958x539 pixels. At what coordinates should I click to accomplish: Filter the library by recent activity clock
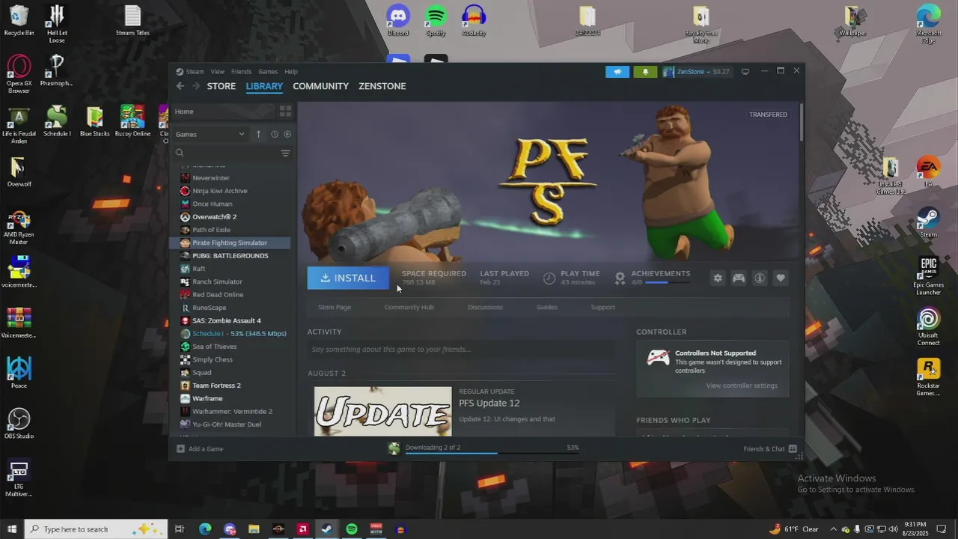[274, 134]
